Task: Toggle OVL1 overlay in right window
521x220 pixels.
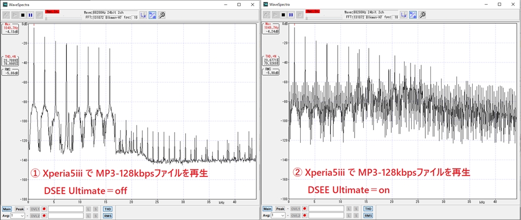Action: coord(296,209)
